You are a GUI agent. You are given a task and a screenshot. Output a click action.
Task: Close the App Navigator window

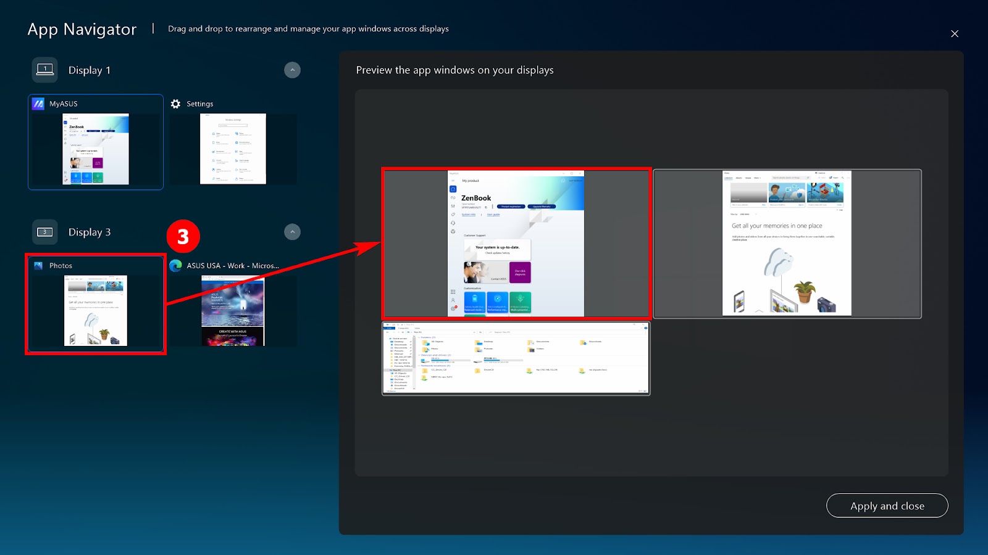(x=955, y=33)
